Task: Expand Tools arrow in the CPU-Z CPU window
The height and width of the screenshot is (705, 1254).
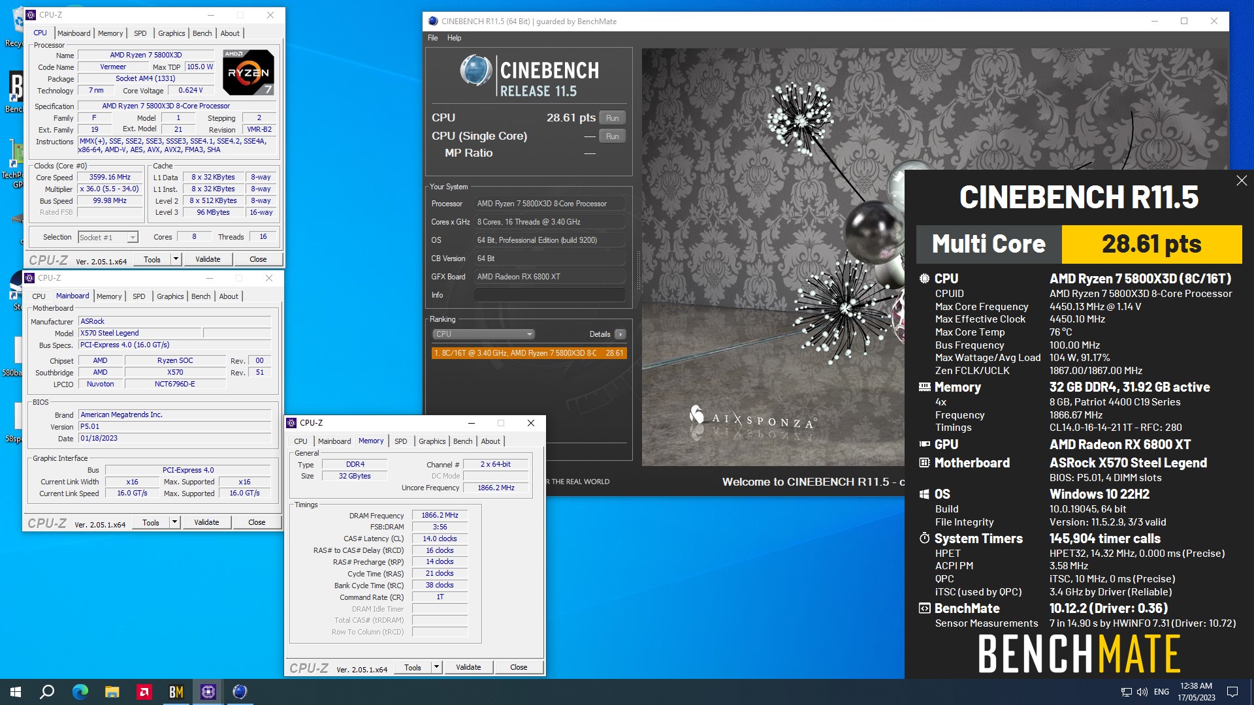Action: [176, 259]
